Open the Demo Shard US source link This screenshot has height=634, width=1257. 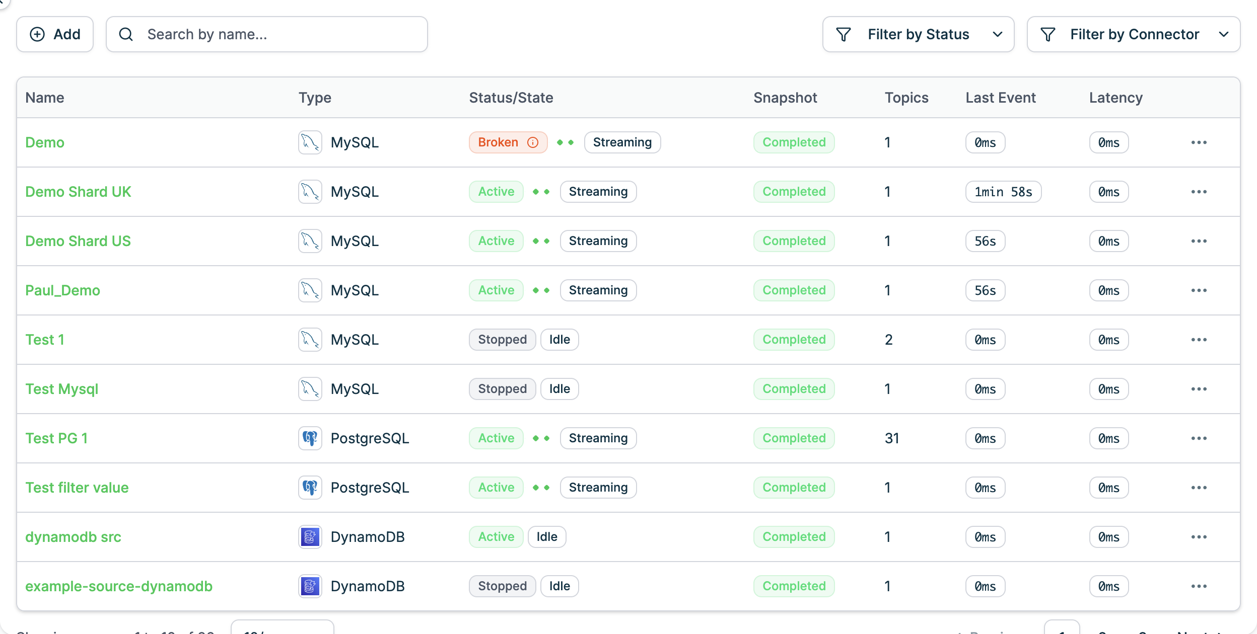[x=78, y=241]
